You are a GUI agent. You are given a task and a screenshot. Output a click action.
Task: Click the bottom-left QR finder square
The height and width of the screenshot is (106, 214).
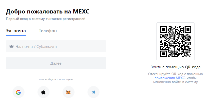click(x=163, y=53)
